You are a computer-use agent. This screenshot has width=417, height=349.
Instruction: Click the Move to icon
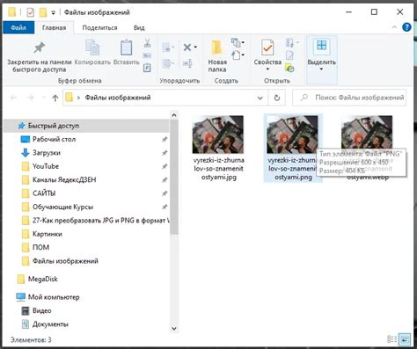[168, 47]
